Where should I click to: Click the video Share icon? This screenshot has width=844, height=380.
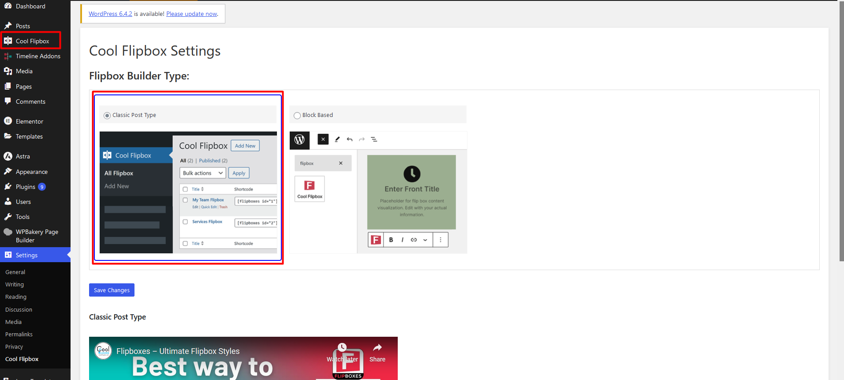coord(377,348)
